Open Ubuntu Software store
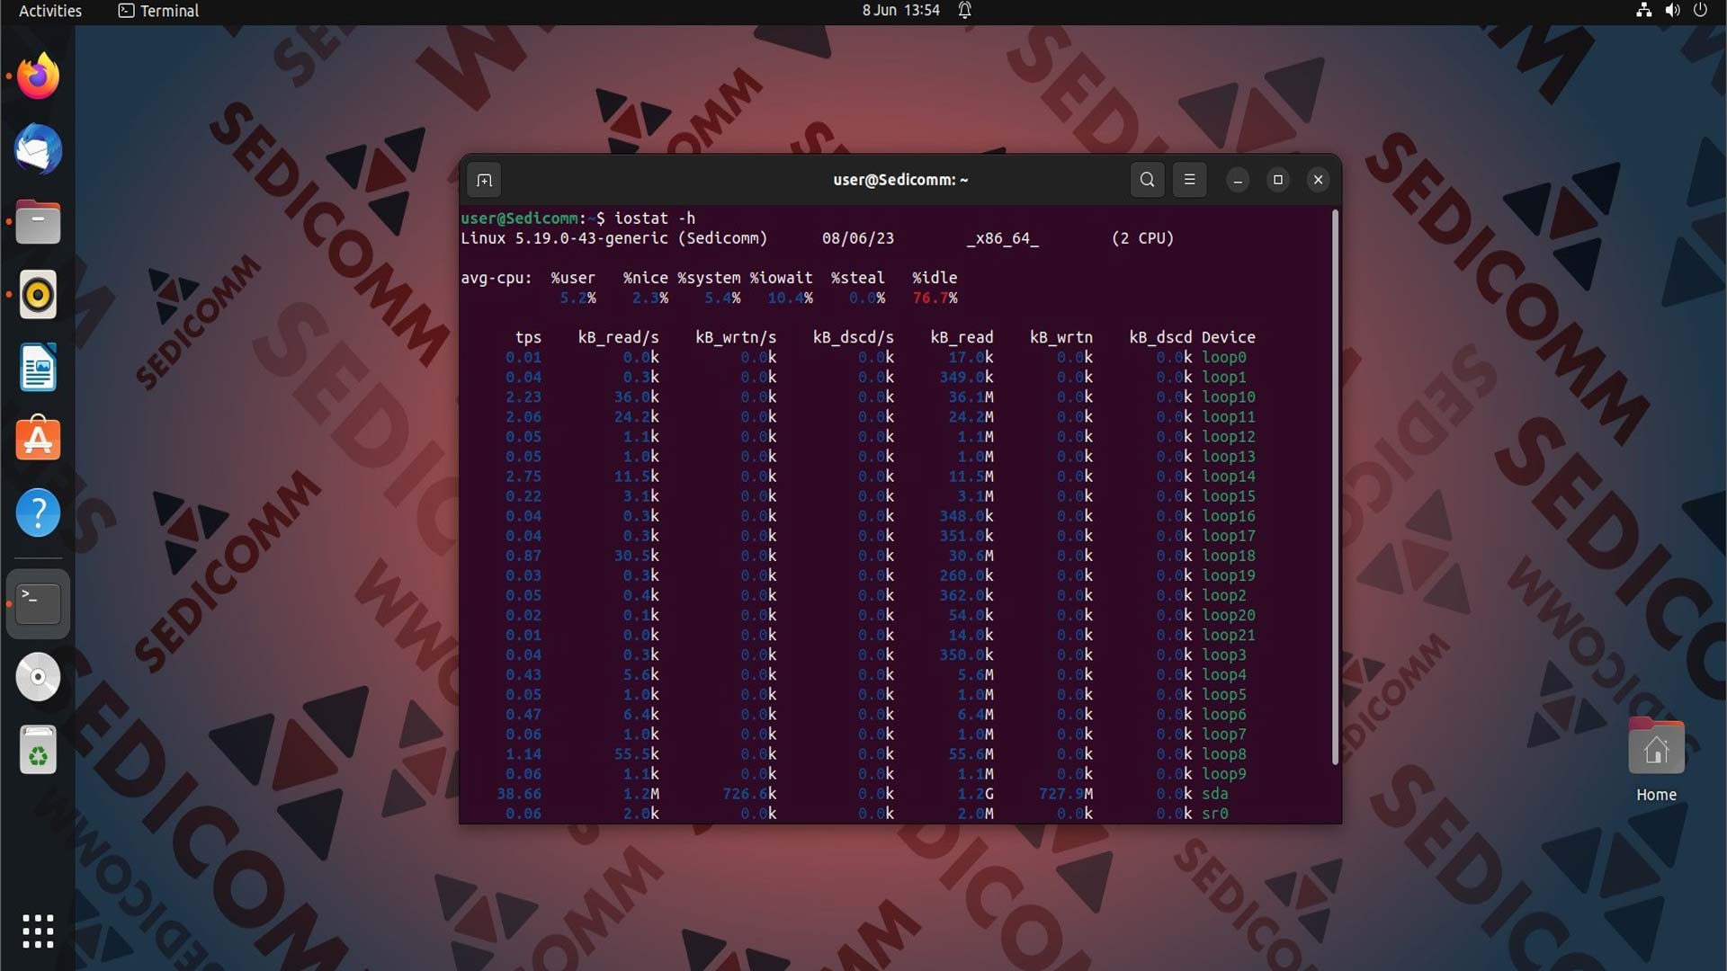This screenshot has height=971, width=1727. coord(38,440)
